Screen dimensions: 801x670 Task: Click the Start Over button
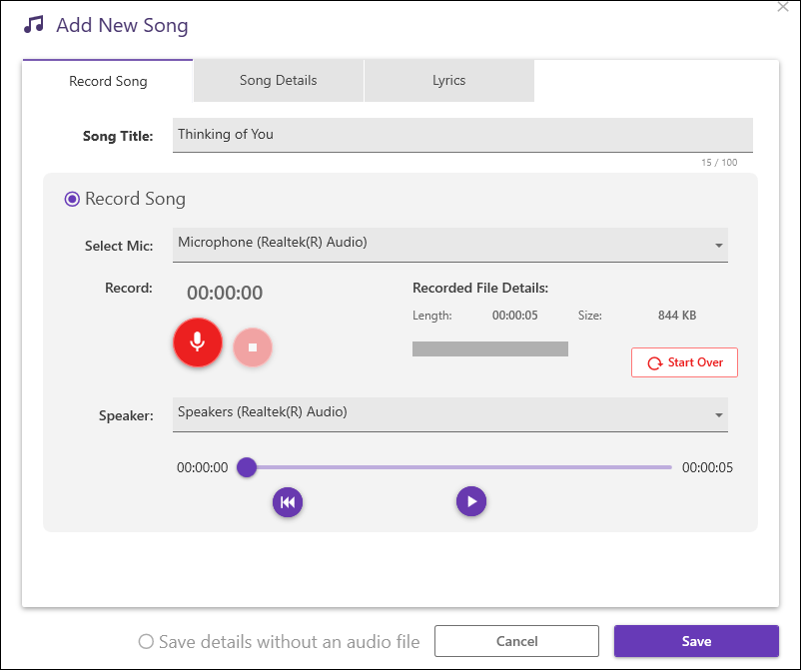click(684, 362)
